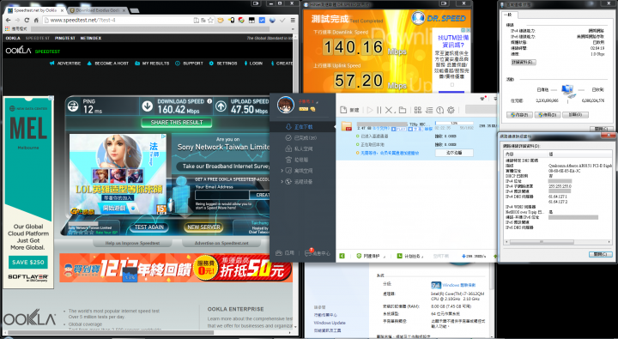Click Help us Improve Speedtest tab
Screen dimensions: 618x339
pyautogui.click(x=132, y=243)
